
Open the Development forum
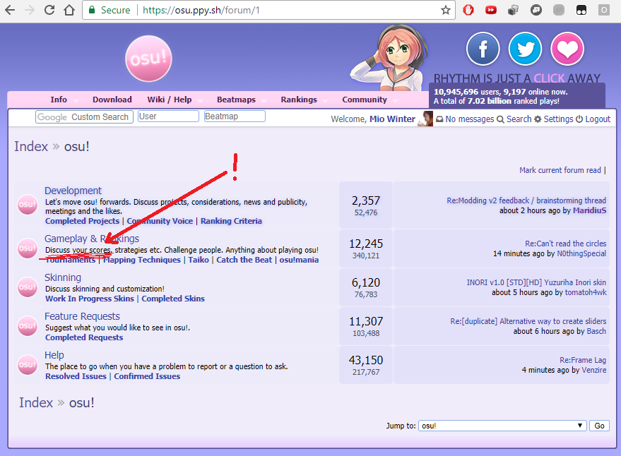73,191
